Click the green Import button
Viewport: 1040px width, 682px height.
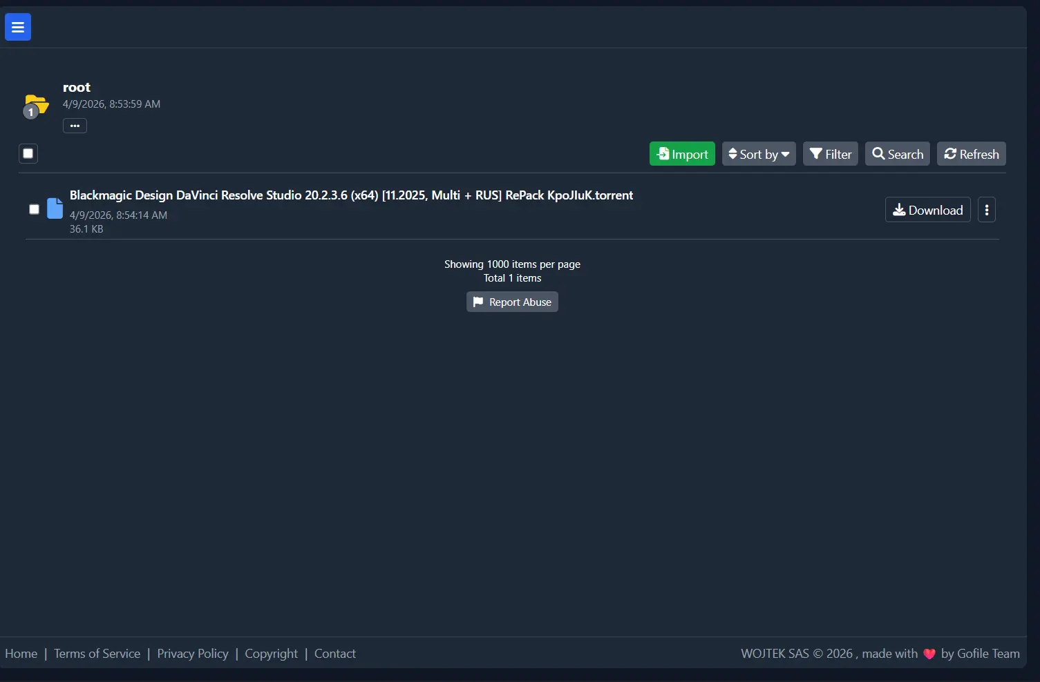(682, 154)
